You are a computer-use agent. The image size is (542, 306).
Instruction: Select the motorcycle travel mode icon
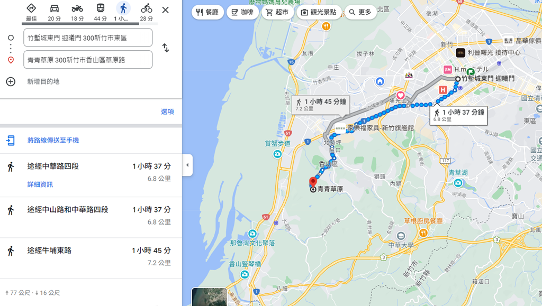click(x=77, y=8)
